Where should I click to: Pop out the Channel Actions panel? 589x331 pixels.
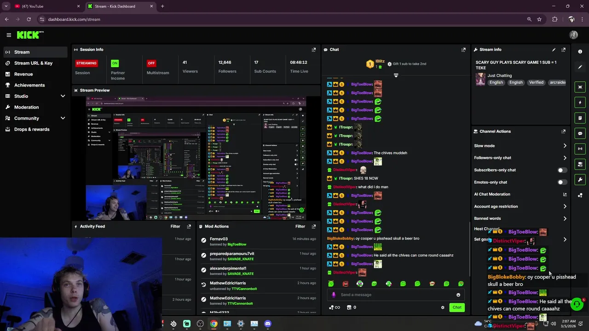[563, 131]
